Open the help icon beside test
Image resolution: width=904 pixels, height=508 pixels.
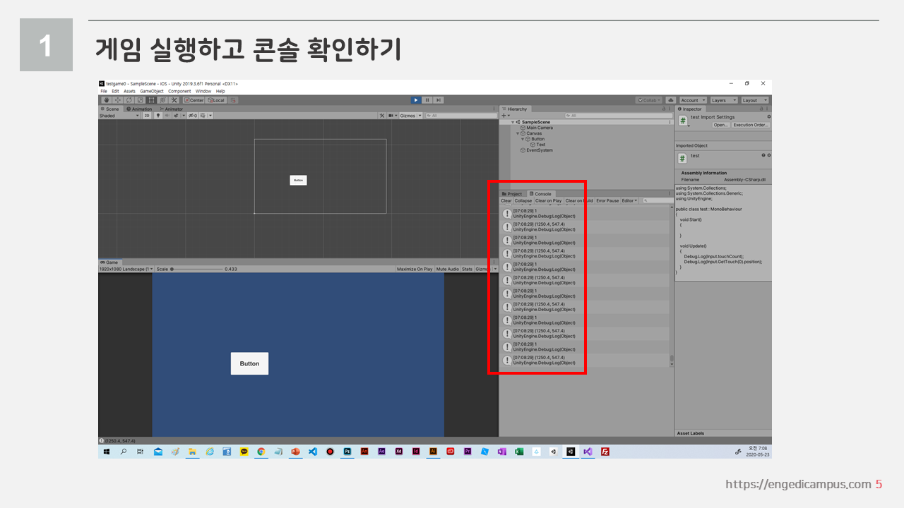click(763, 155)
